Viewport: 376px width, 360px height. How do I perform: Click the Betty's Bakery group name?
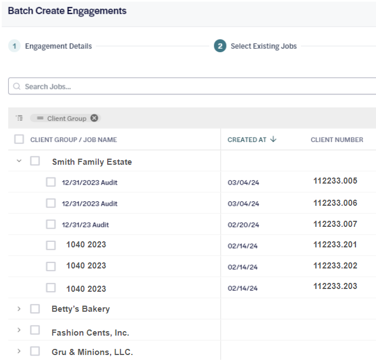coord(81,309)
